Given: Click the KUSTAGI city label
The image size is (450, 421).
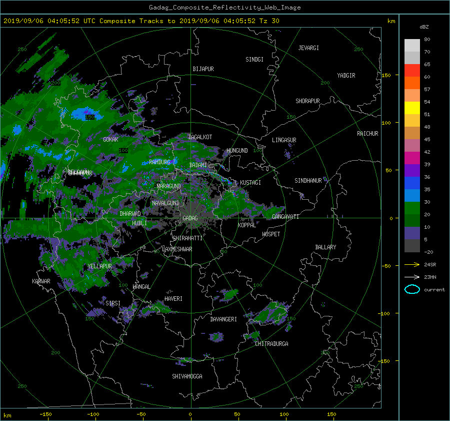Looking at the screenshot, I should 250,183.
